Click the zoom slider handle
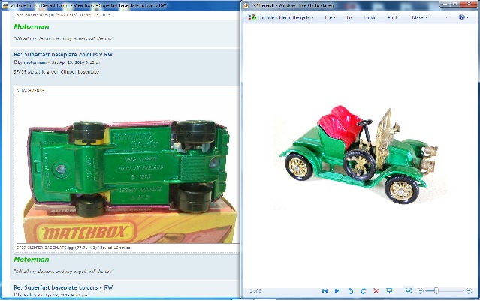 437,290
